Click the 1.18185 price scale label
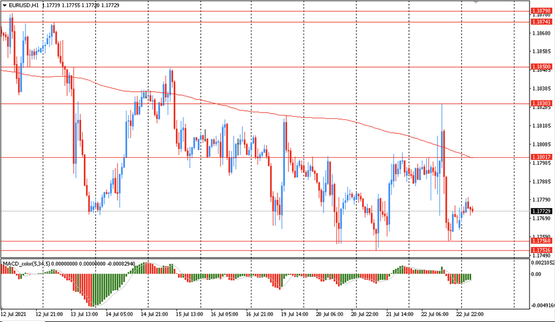Image resolution: width=555 pixels, height=322 pixels. pyautogui.click(x=542, y=126)
